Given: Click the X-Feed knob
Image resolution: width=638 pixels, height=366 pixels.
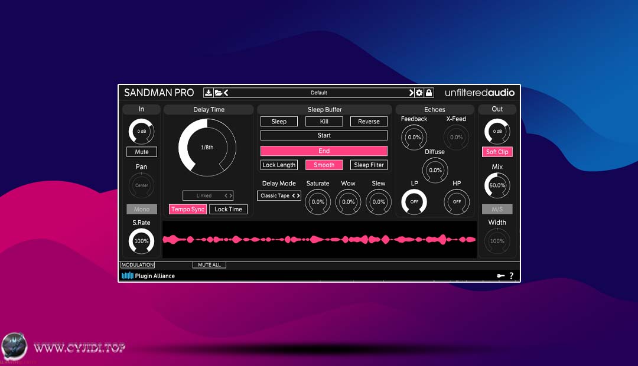Looking at the screenshot, I should click(x=456, y=137).
